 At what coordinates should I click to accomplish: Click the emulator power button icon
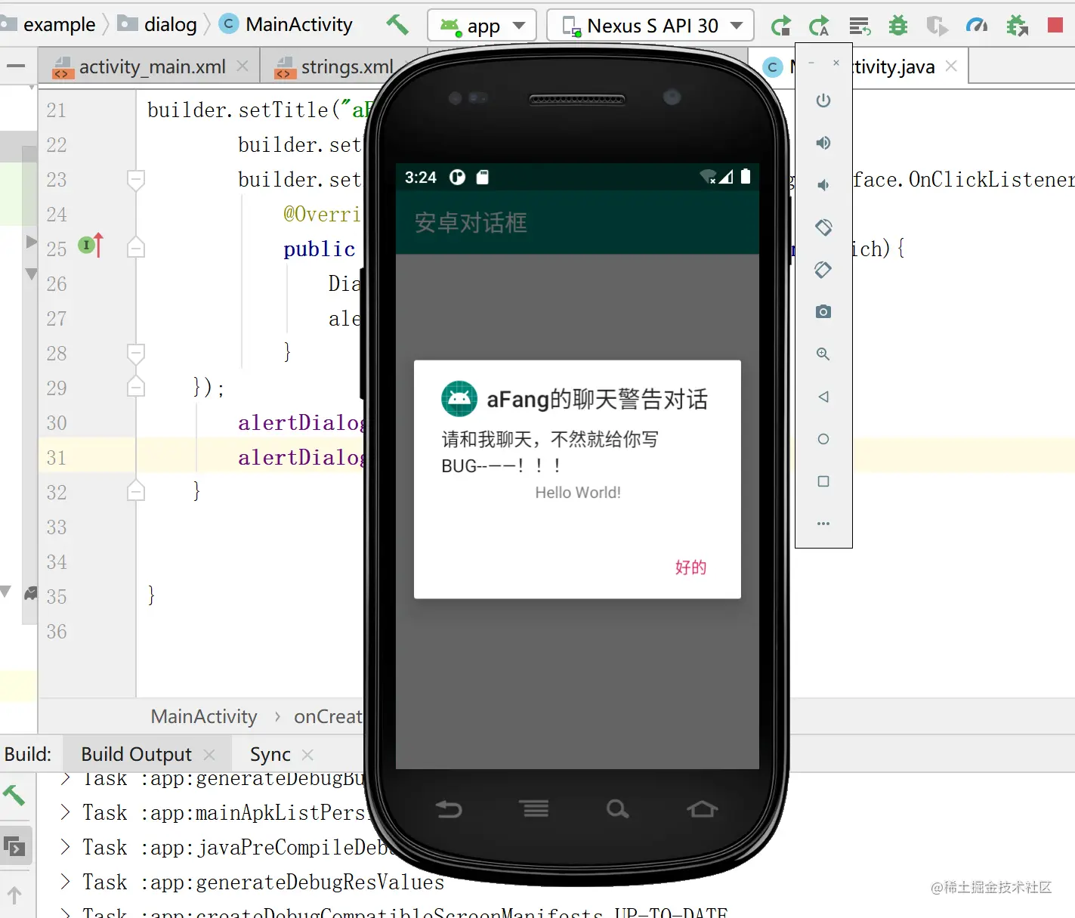[823, 100]
